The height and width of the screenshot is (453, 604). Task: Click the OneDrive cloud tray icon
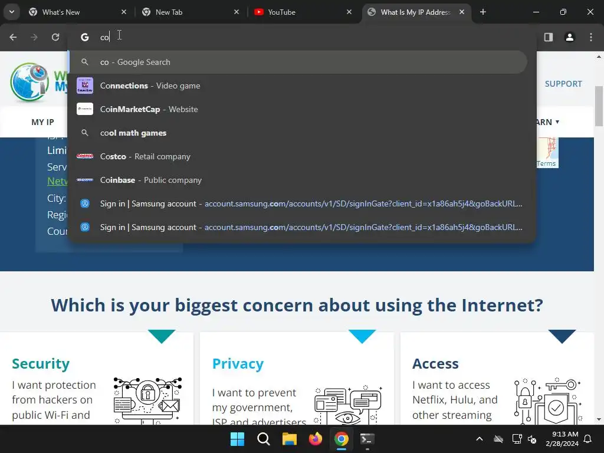(x=498, y=439)
